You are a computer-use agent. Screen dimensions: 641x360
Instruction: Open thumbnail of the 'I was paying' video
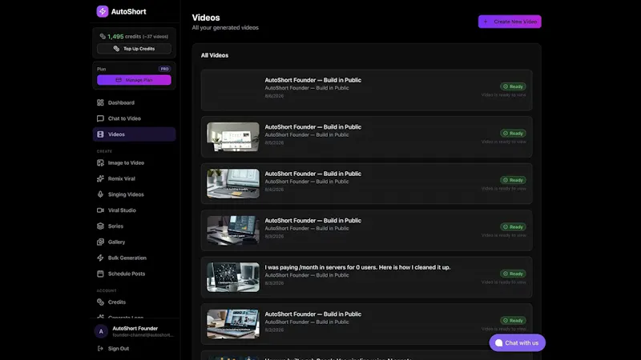coord(233,277)
